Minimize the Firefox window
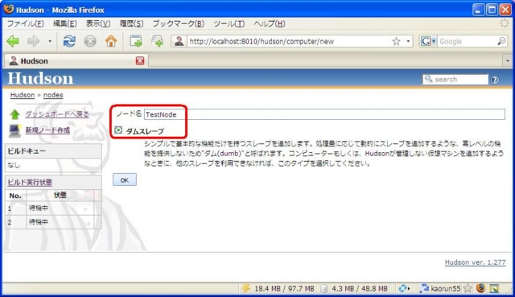 (x=478, y=10)
